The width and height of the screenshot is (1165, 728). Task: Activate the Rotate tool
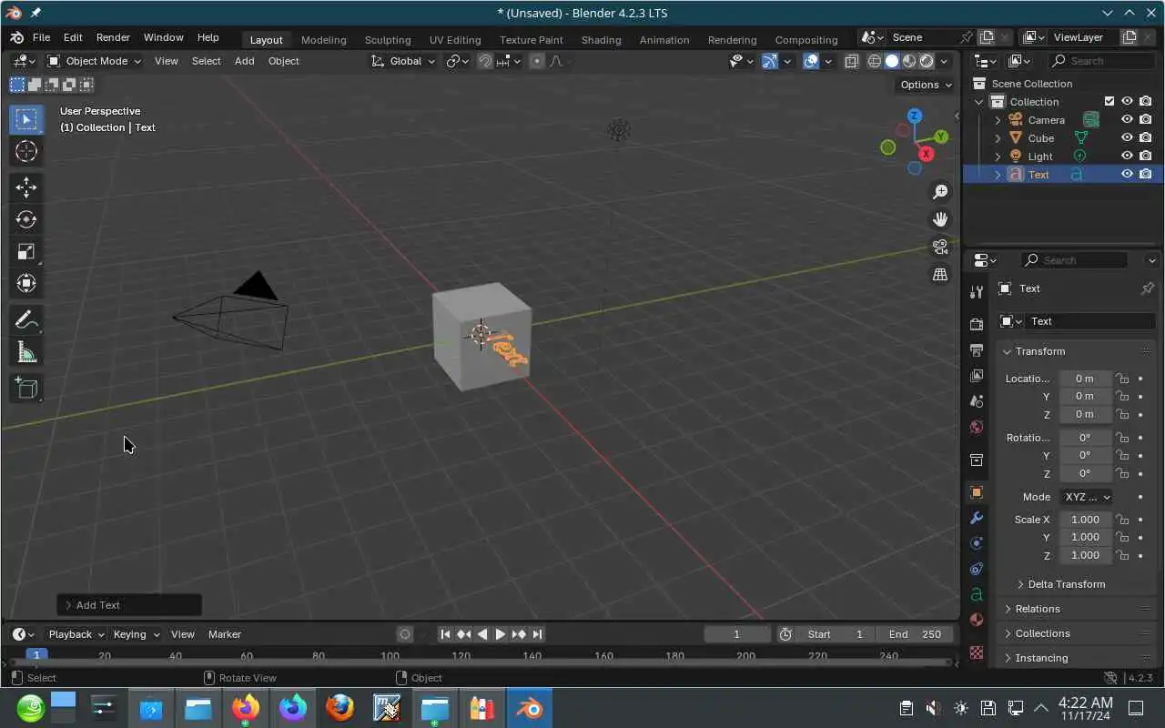[25, 219]
